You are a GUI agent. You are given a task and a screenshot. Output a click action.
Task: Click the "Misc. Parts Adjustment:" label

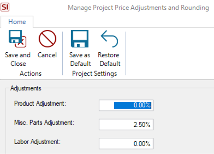pyautogui.click(x=44, y=122)
